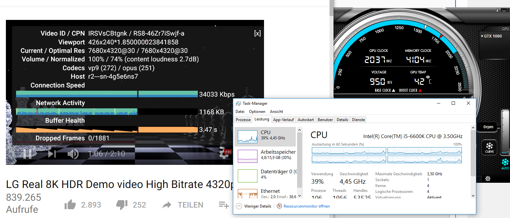Image resolution: width=510 pixels, height=218 pixels.
Task: Open Ansicht menu in Task-Manager
Action: coord(276,112)
